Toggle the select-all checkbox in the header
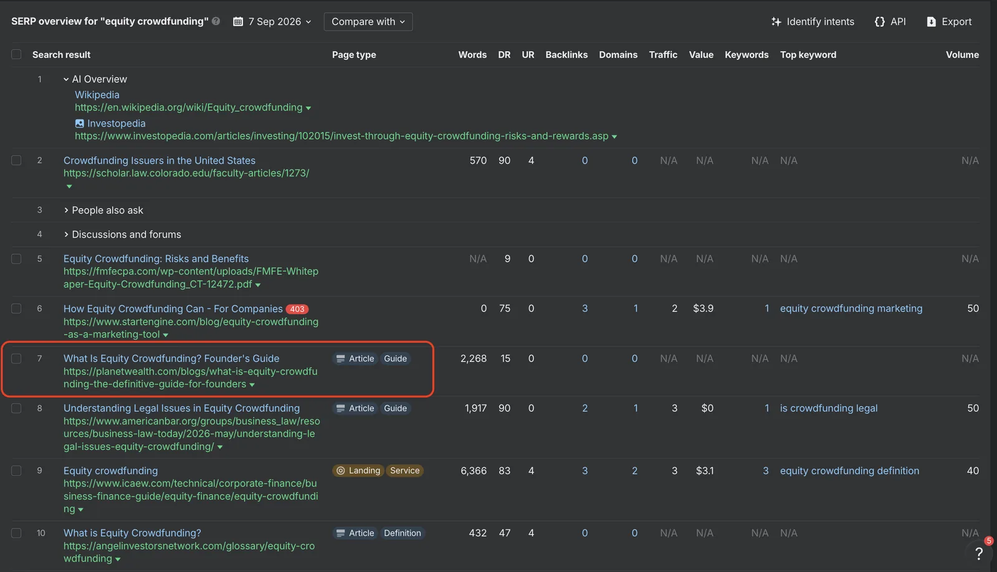The height and width of the screenshot is (572, 997). click(16, 55)
